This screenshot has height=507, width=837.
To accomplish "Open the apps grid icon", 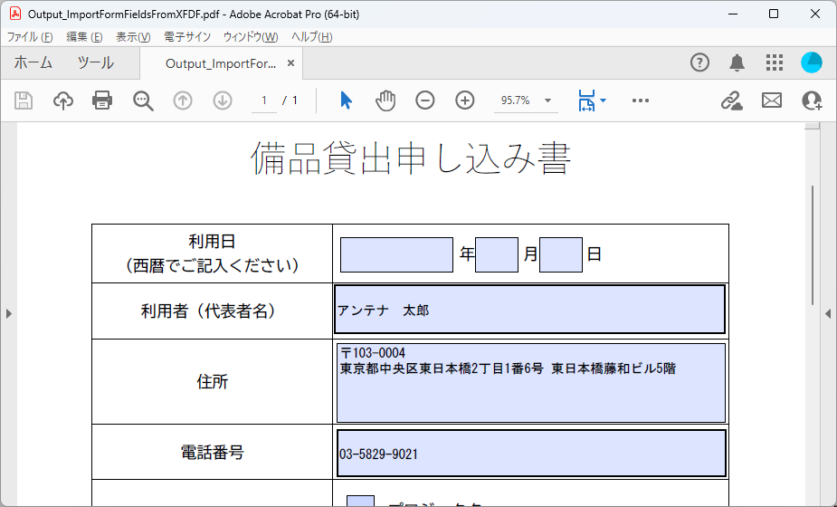I will pyautogui.click(x=774, y=62).
